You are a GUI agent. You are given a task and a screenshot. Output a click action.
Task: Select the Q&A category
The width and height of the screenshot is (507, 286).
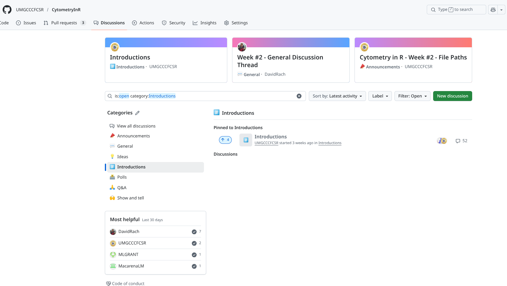pos(122,188)
